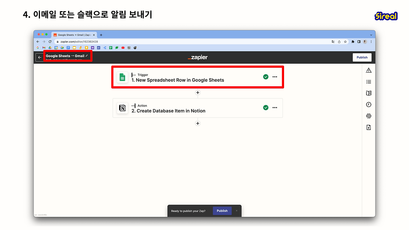
Task: Click the Google Sheets trigger app icon
Action: click(122, 77)
